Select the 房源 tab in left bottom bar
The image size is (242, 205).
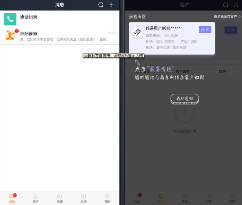click(x=59, y=198)
